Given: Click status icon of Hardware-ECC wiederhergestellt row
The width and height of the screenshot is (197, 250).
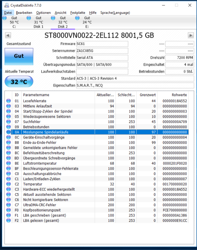Looking at the screenshot, I should [x=8, y=189].
